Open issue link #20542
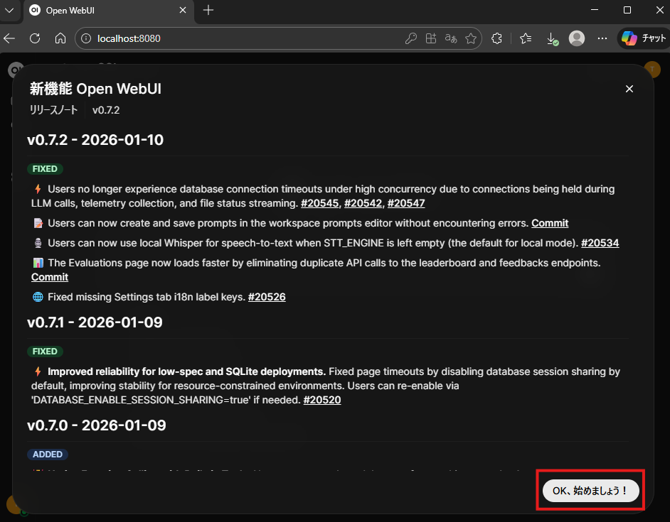 [363, 203]
